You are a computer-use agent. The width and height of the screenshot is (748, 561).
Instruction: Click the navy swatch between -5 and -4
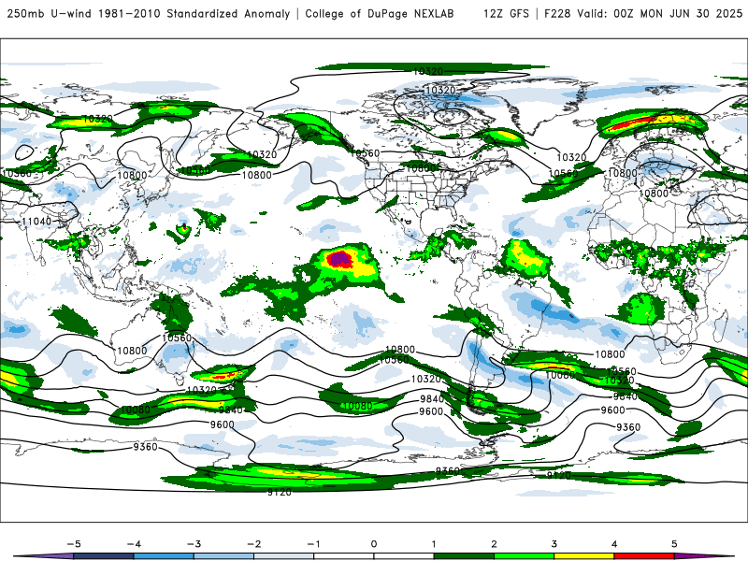[x=104, y=556]
